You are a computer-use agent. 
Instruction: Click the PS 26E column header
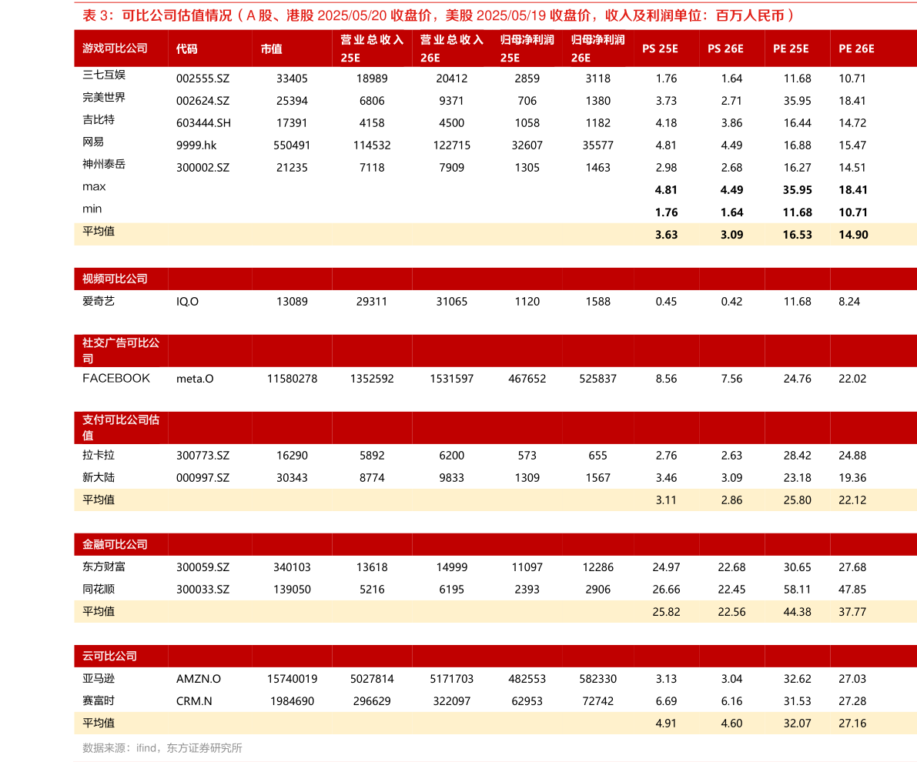click(725, 49)
